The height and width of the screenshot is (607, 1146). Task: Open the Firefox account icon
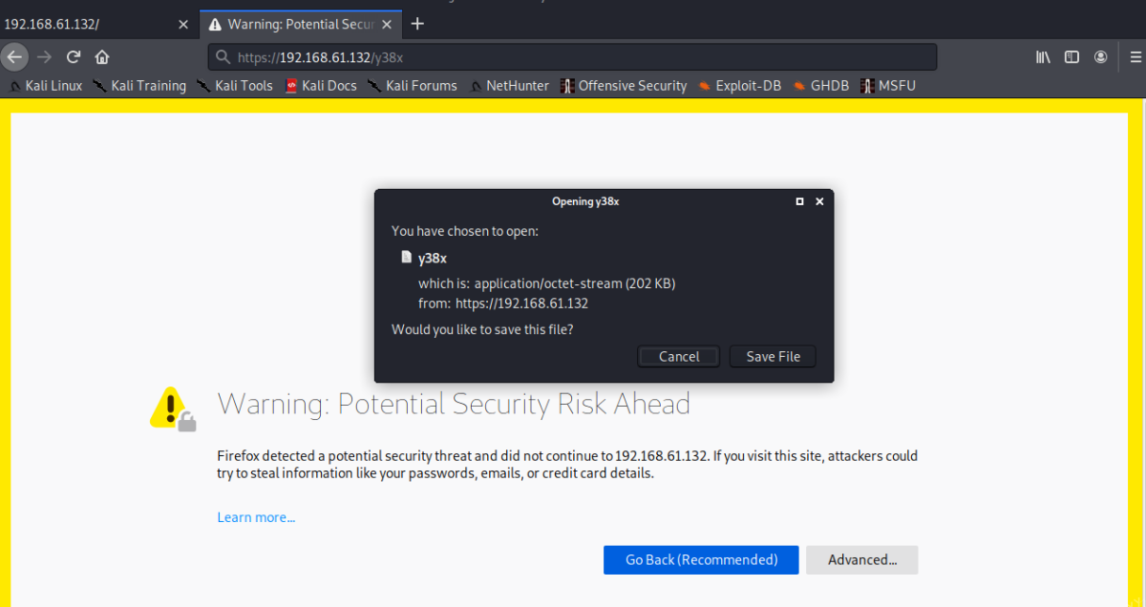[1101, 57]
